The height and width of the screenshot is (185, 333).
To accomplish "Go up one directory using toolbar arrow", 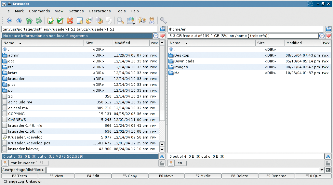I will tap(19, 20).
